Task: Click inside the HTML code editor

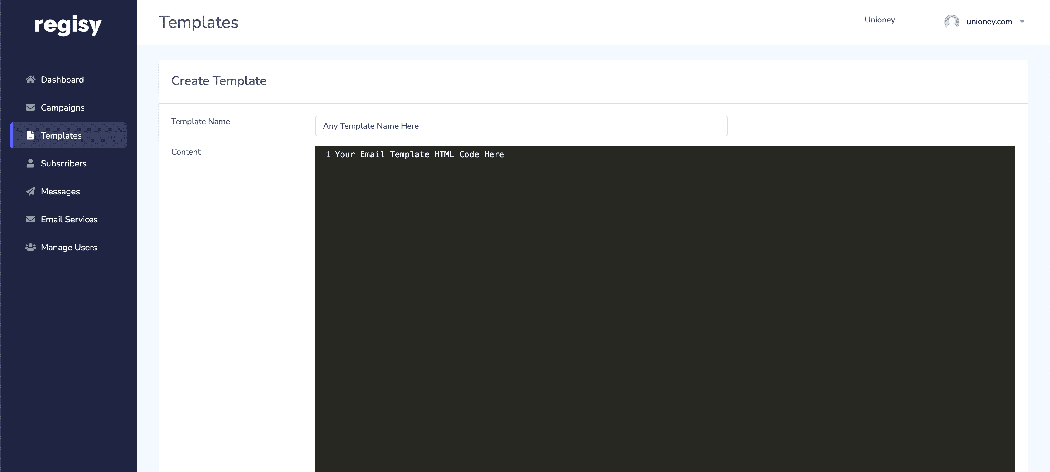Action: (664, 310)
